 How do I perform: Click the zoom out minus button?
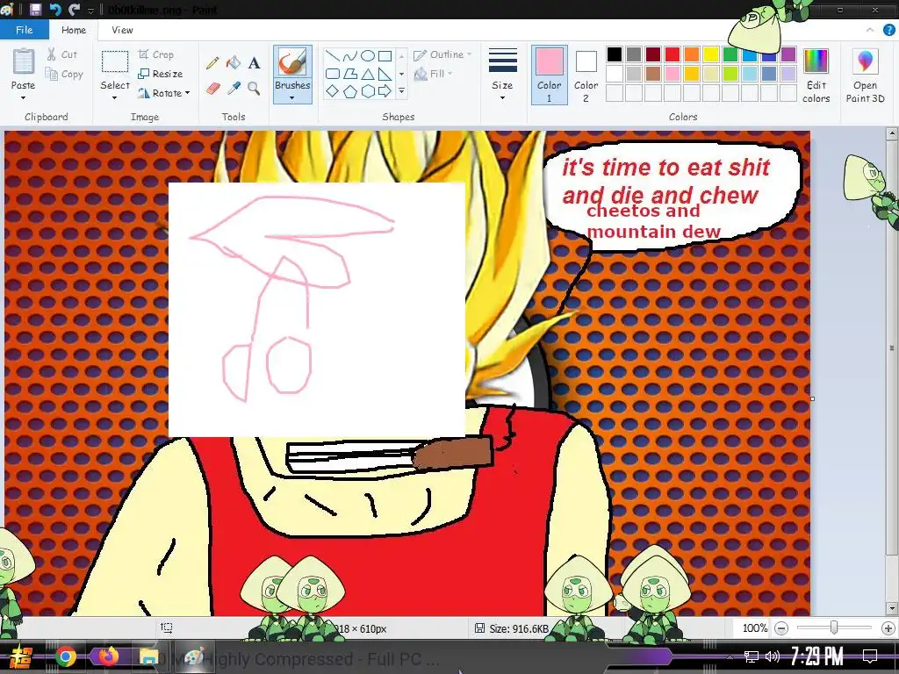(780, 628)
